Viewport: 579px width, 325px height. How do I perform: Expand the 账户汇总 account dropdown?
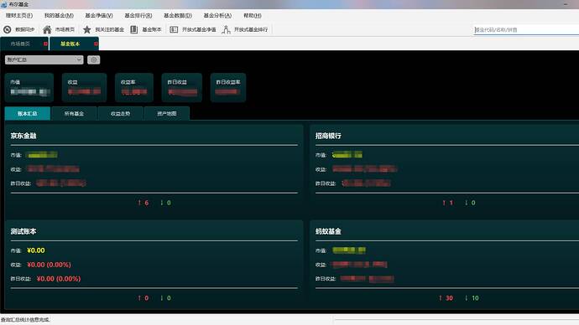pos(44,59)
